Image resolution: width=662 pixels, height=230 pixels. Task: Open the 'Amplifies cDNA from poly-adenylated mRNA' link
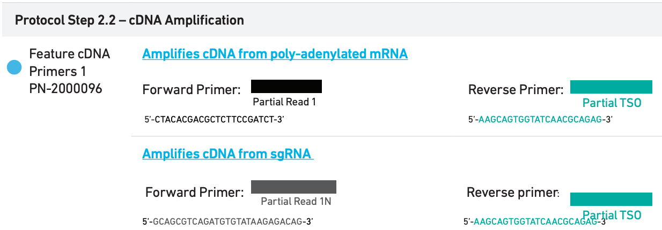point(275,54)
